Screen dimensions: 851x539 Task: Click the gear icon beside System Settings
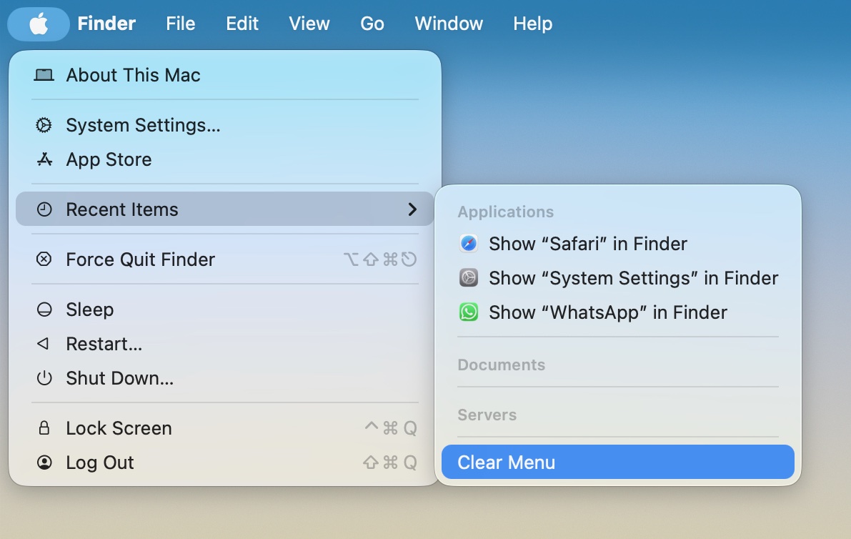coord(44,125)
